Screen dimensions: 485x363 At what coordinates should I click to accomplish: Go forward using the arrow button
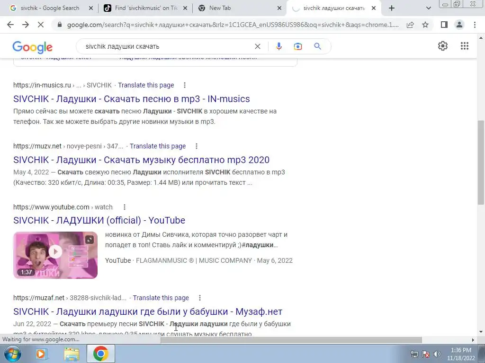pyautogui.click(x=26, y=25)
